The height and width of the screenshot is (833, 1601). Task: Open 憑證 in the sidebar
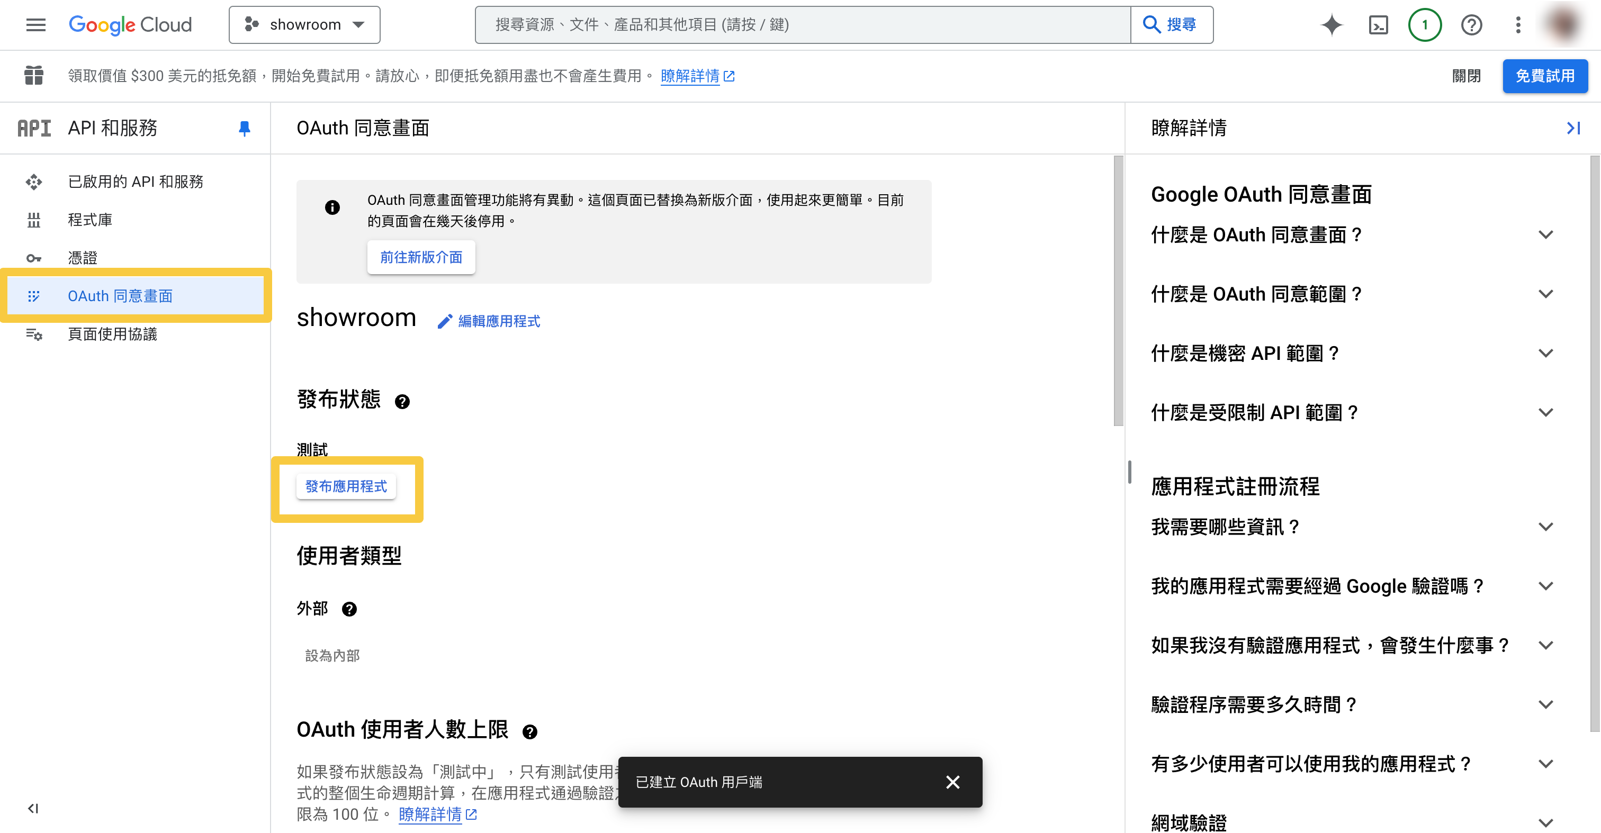[x=136, y=258]
